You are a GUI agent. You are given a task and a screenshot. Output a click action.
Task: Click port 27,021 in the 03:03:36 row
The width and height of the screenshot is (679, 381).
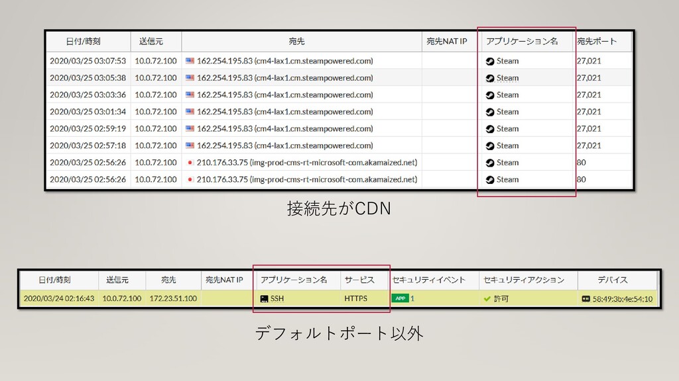pos(589,95)
